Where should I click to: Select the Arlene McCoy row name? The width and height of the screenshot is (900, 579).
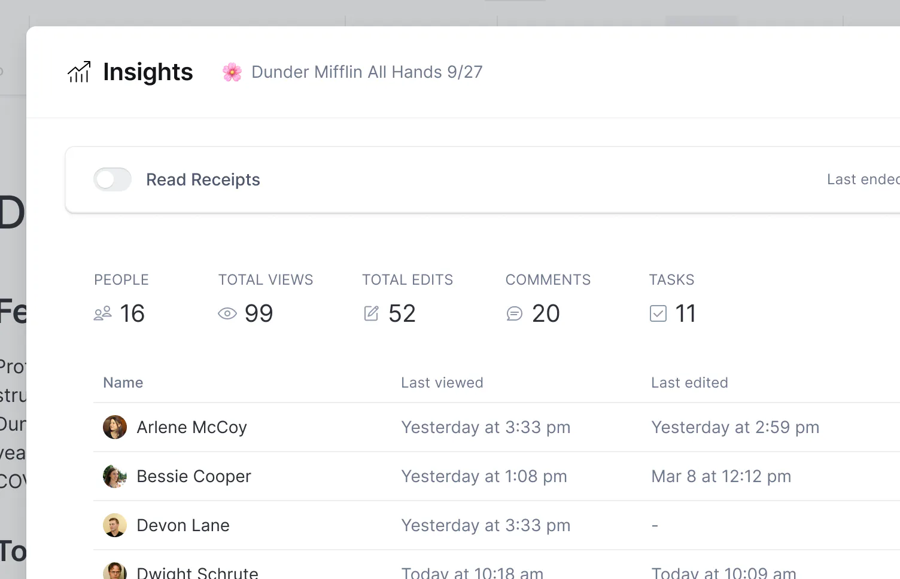[192, 427]
